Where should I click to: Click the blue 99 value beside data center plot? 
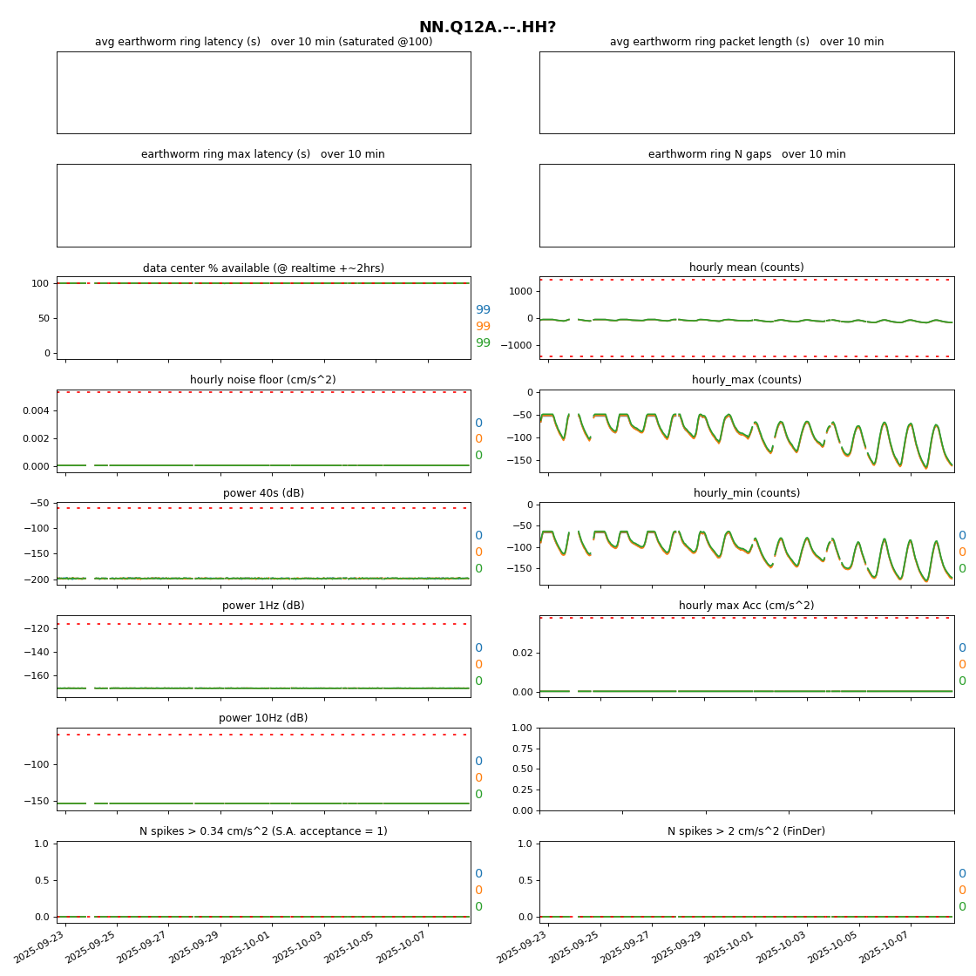(483, 310)
